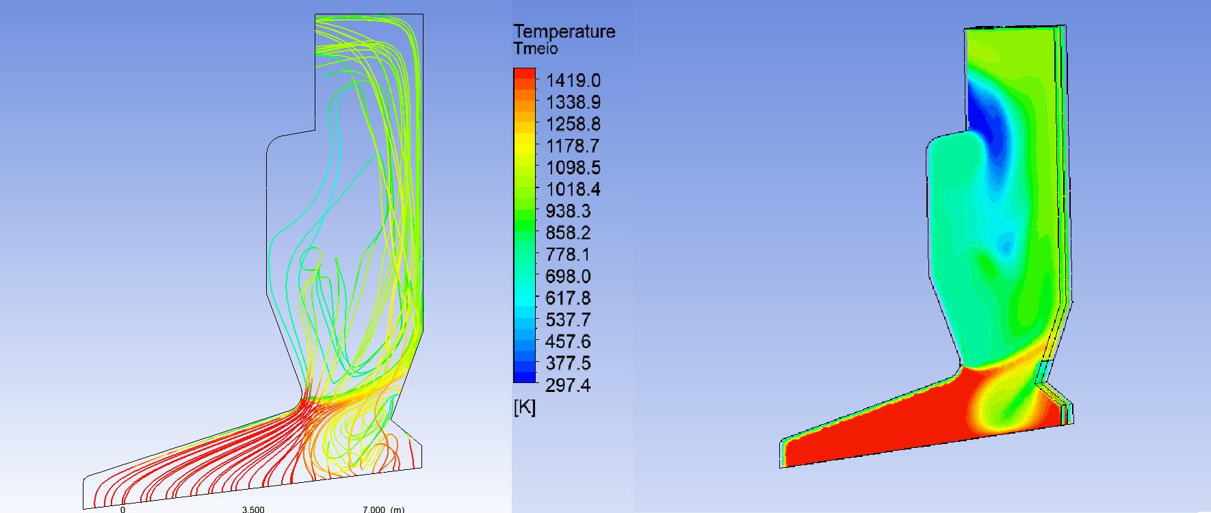Click the 3.500 scale ruler label
Screen dimensions: 1211x513
[x=253, y=509]
